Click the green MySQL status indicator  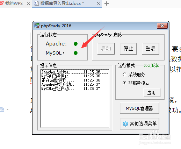coord(75,53)
